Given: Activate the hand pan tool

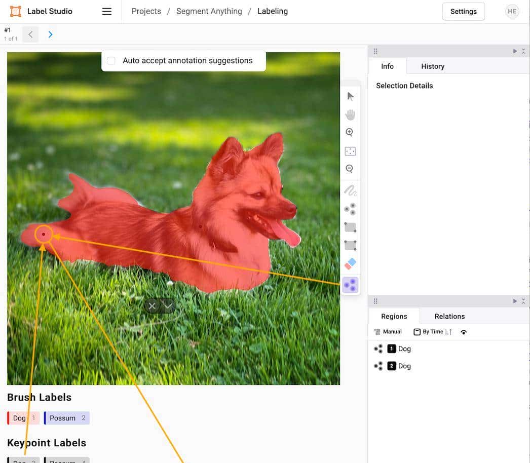Looking at the screenshot, I should (350, 114).
